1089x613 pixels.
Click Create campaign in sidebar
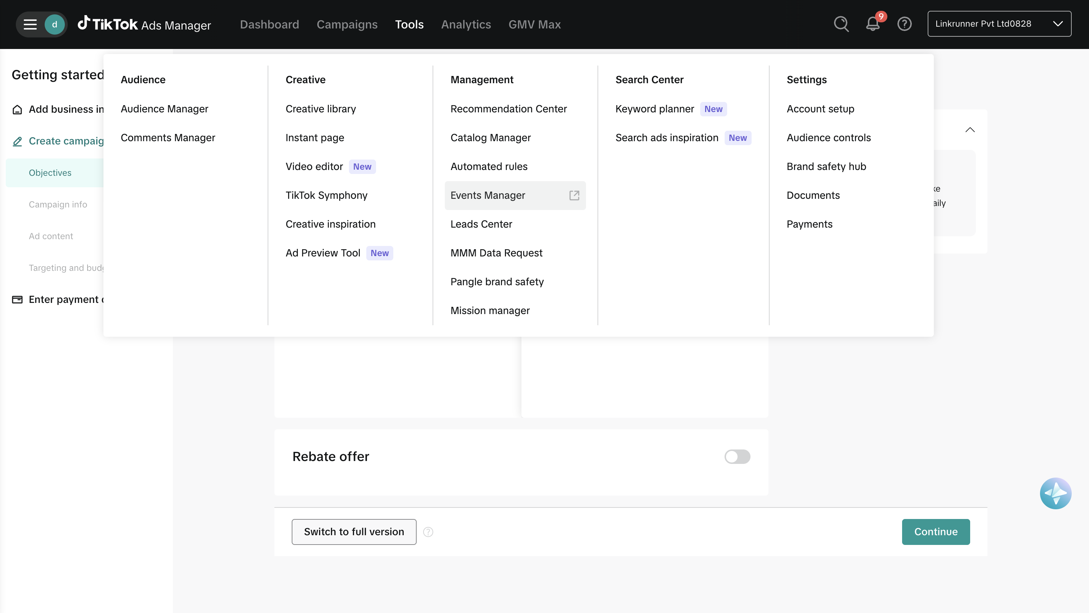(66, 141)
